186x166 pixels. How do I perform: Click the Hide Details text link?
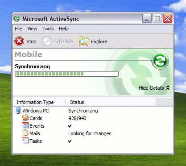pos(151,88)
